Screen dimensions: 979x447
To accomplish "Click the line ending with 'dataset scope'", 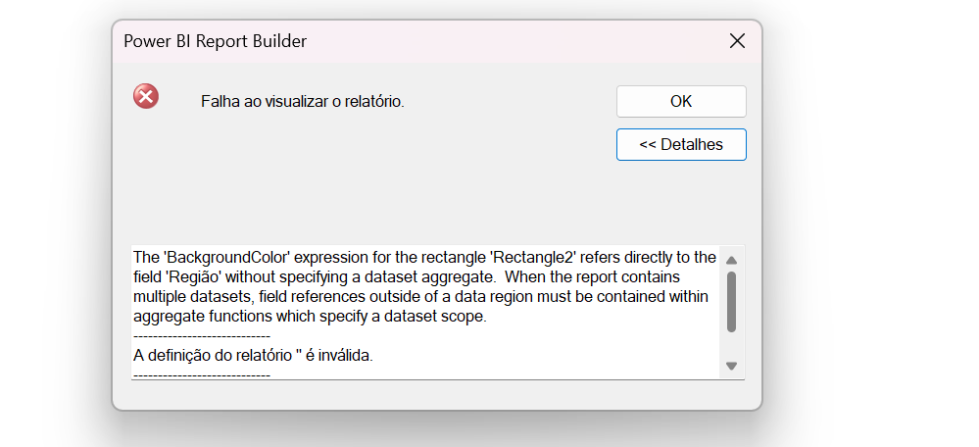I will click(x=310, y=317).
